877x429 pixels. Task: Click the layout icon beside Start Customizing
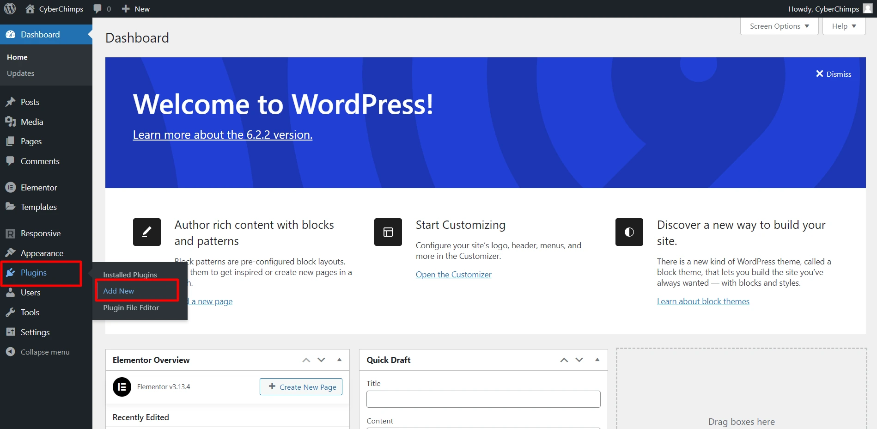(x=388, y=232)
